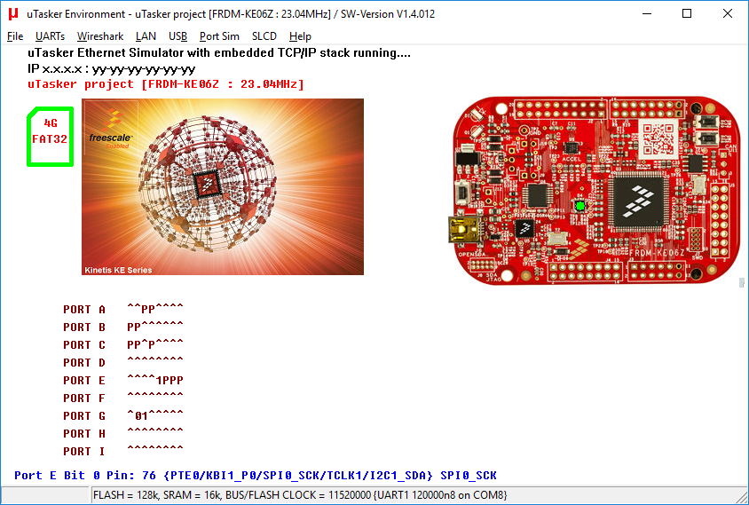Click the PORT A pin states

pos(155,309)
